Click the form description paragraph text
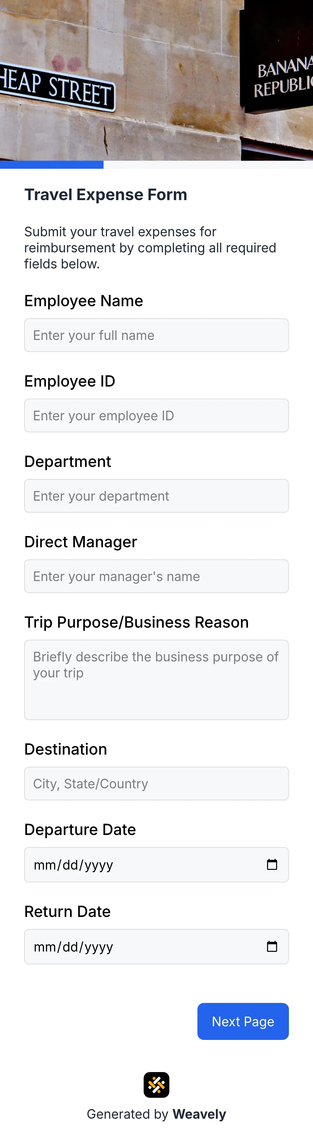The image size is (313, 1146). point(151,247)
